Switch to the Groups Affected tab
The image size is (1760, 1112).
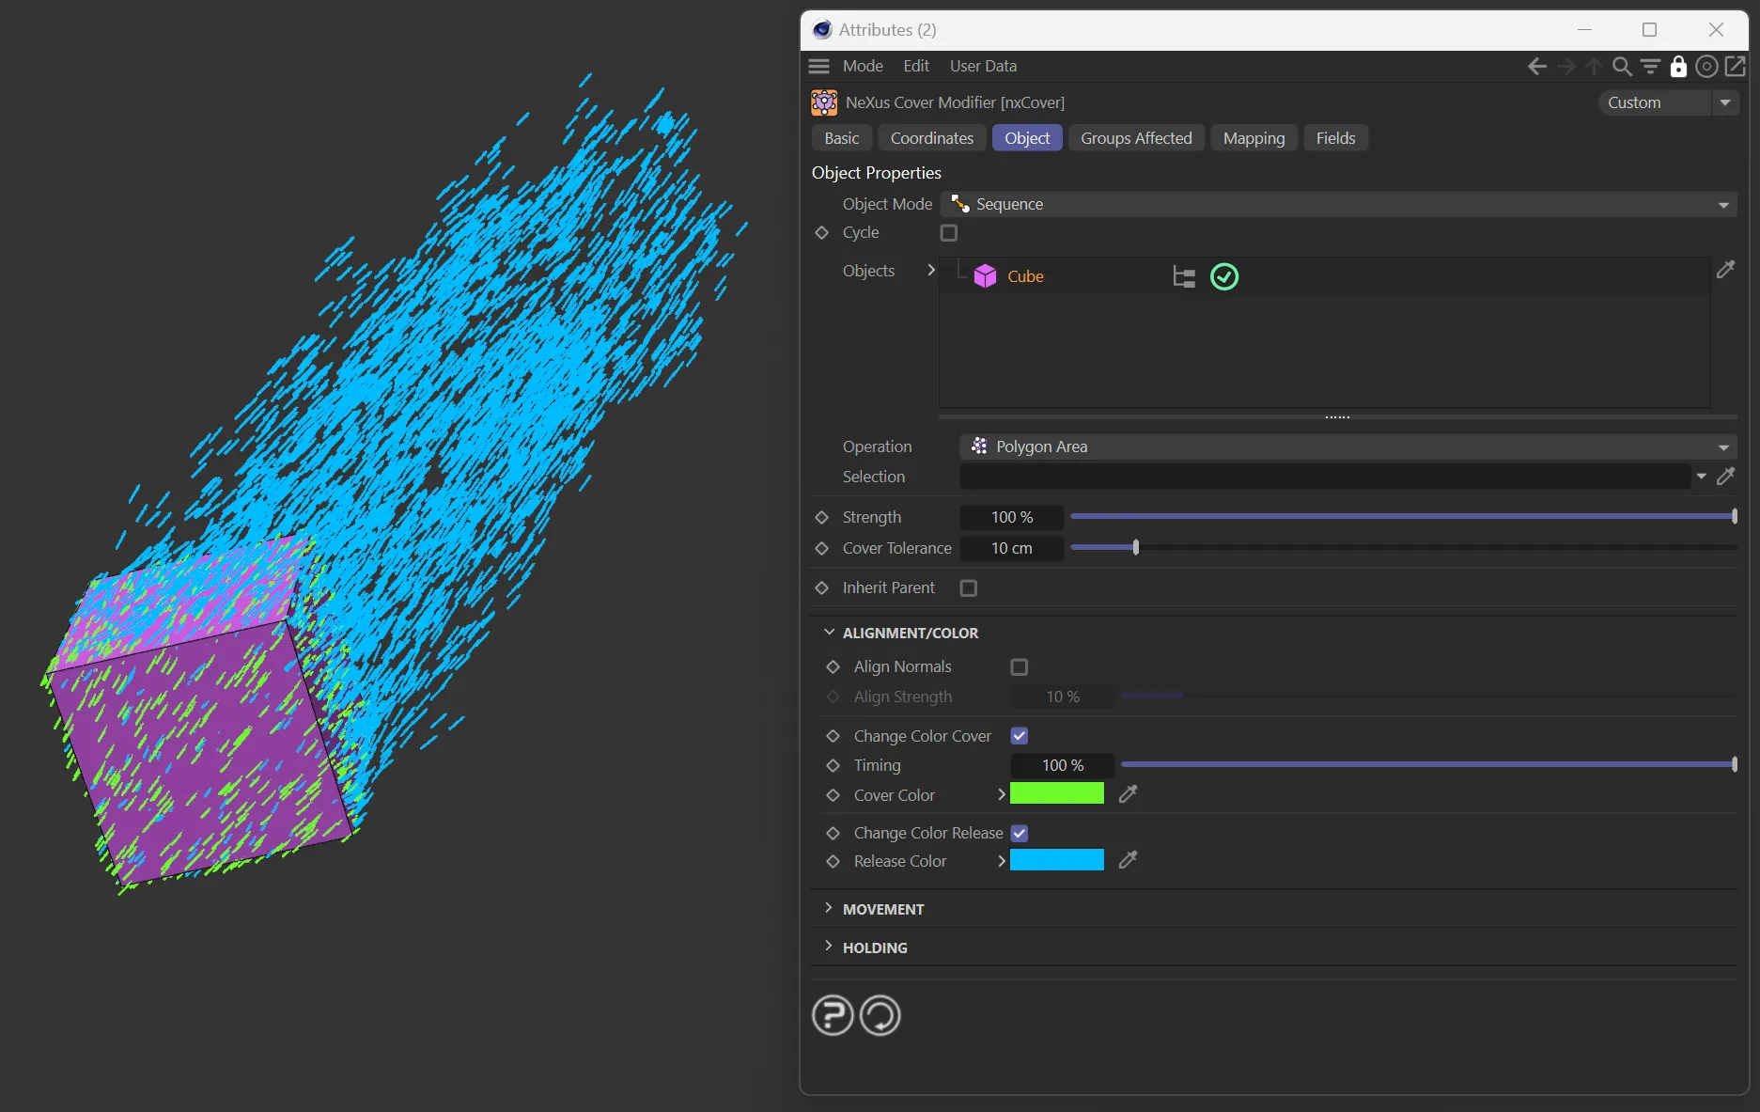click(1136, 138)
